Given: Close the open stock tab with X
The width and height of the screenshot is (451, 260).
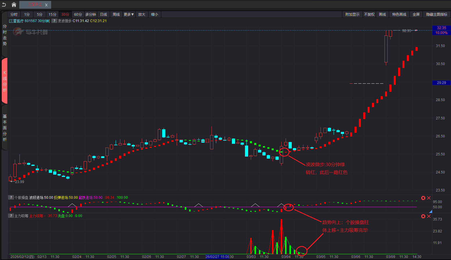Looking at the screenshot, I should pos(46,5).
